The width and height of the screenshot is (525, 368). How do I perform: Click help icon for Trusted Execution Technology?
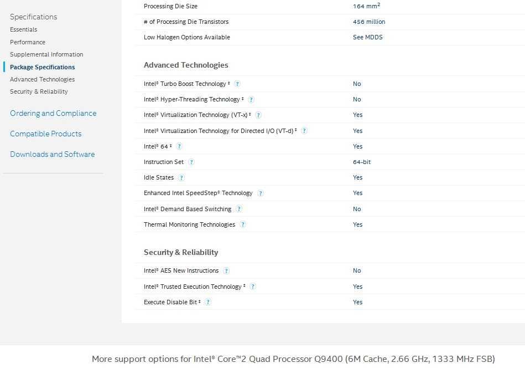tap(252, 287)
